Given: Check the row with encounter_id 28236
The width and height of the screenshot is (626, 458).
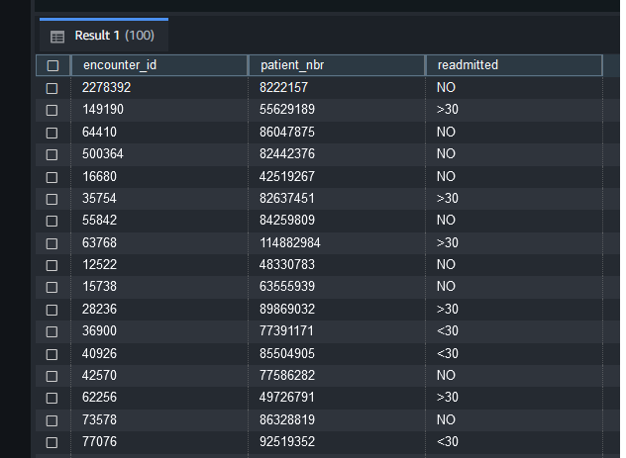Looking at the screenshot, I should pos(52,310).
